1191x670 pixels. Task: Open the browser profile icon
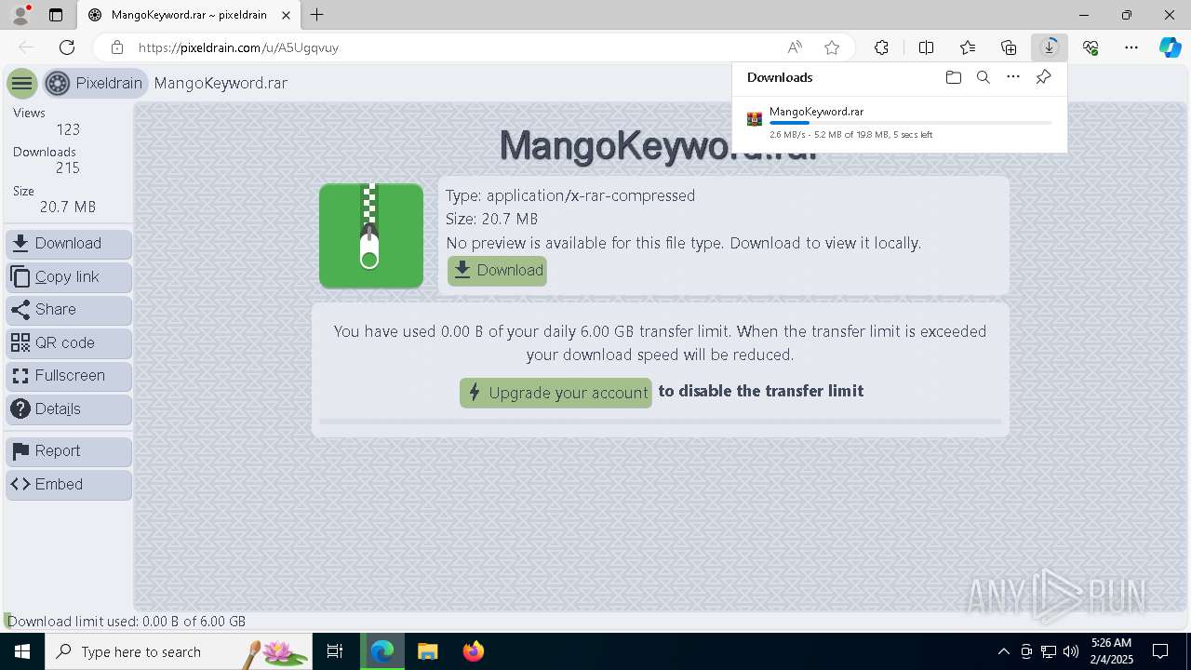pyautogui.click(x=20, y=15)
